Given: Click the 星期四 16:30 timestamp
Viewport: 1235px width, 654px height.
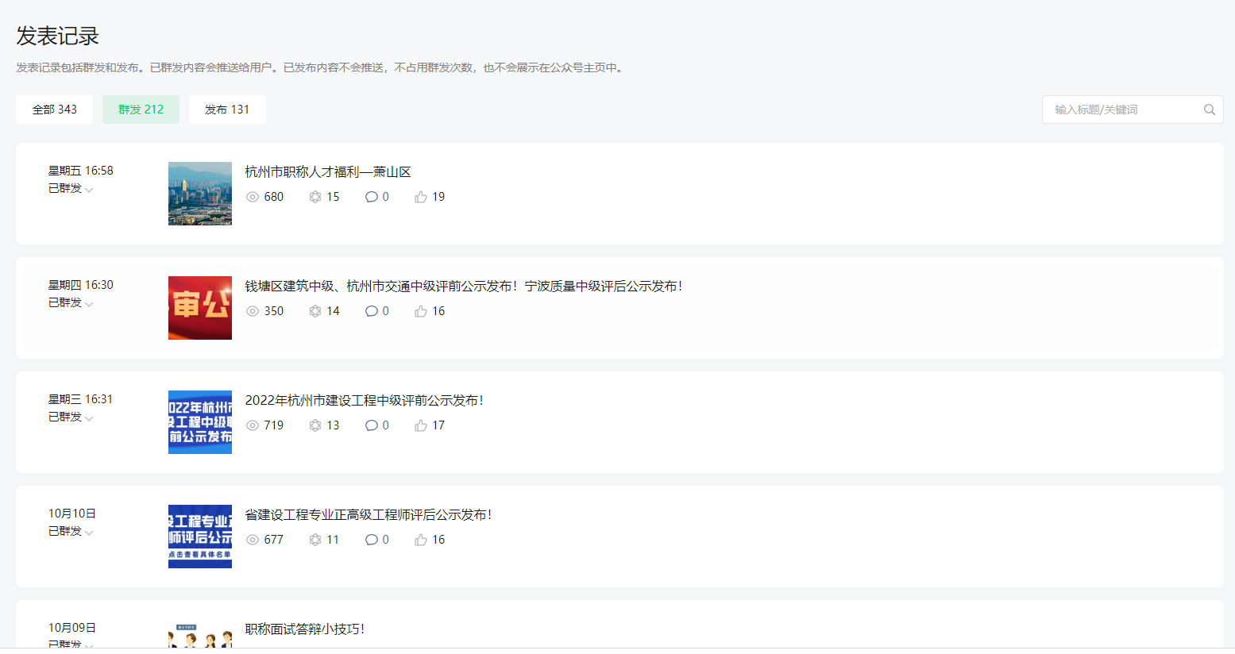Looking at the screenshot, I should pos(80,285).
